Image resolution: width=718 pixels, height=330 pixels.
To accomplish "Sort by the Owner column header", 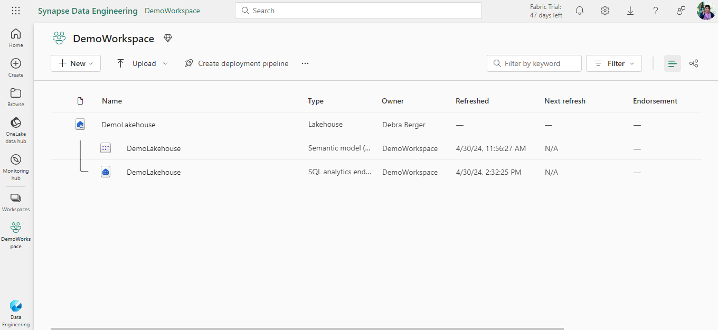I will pos(393,101).
